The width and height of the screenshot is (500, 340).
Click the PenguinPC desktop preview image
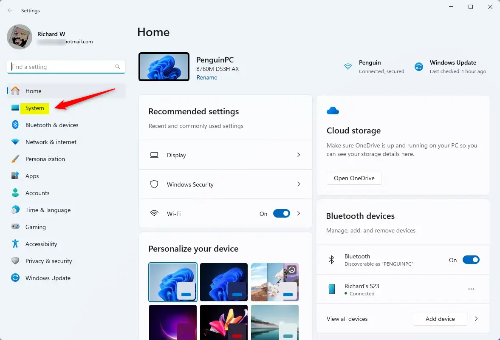tap(164, 67)
